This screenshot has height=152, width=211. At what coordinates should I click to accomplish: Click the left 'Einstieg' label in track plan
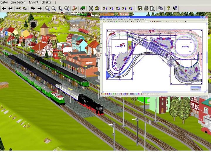click(119, 46)
